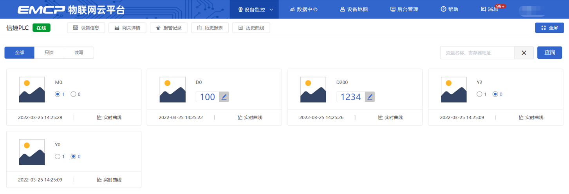Enter 全屏 fullscreen mode

[x=549, y=28]
